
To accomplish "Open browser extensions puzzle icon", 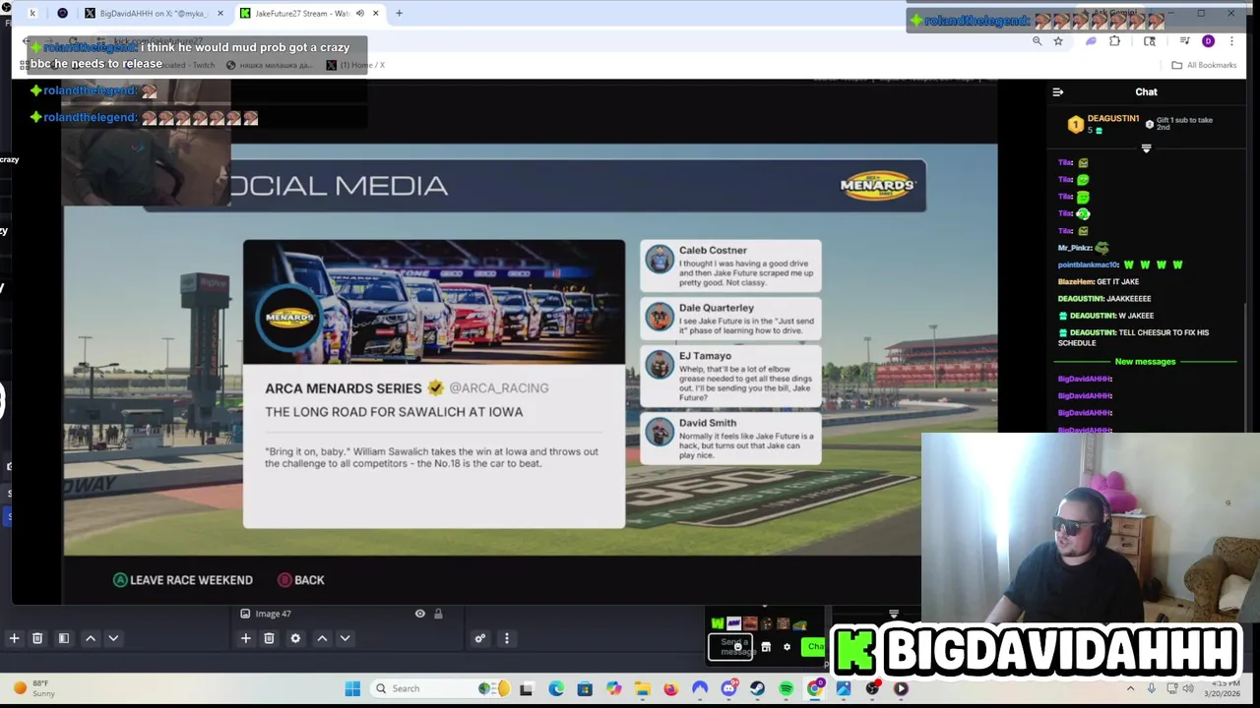I will point(1115,41).
